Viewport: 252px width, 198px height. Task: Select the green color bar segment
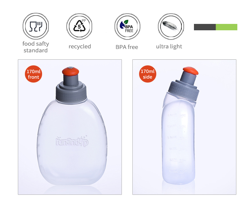[x=226, y=27]
